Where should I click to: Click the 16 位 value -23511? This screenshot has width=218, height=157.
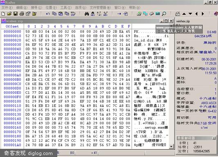tap(198, 147)
